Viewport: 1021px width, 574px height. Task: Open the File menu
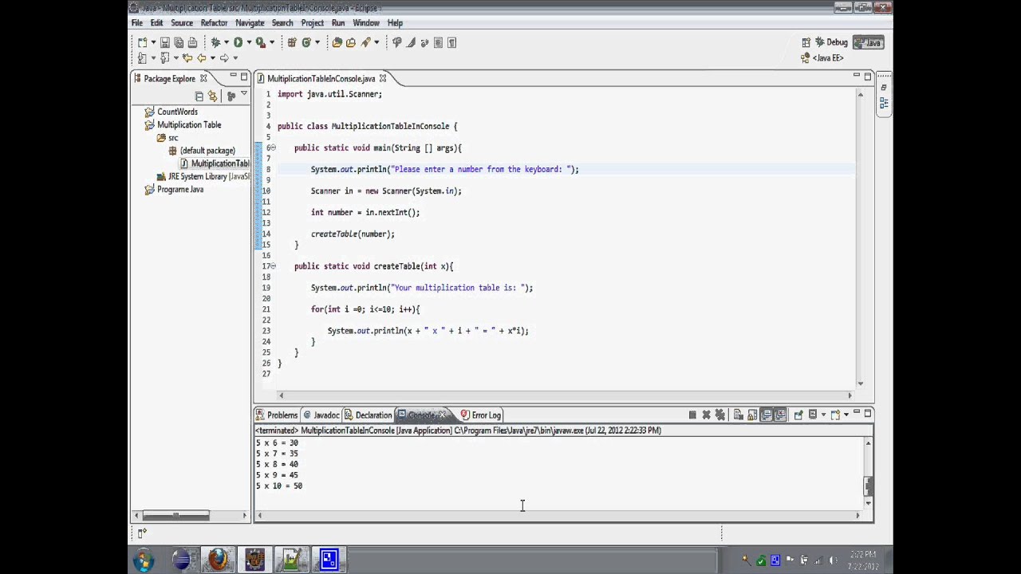click(x=137, y=23)
